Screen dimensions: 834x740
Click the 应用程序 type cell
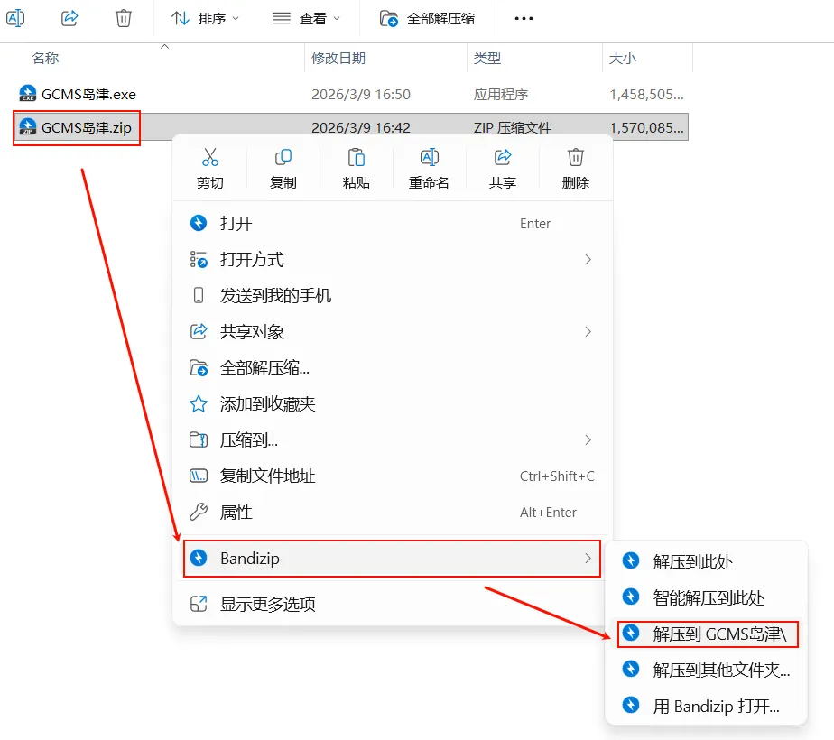[501, 94]
